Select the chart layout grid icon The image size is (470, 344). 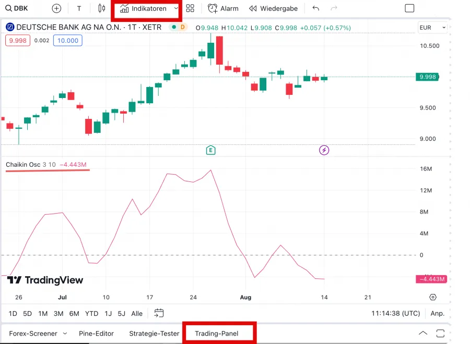click(190, 8)
